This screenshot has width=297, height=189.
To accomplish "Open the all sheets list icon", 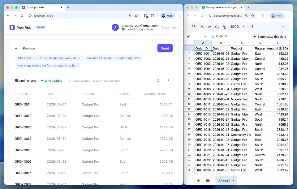I will [208, 181].
